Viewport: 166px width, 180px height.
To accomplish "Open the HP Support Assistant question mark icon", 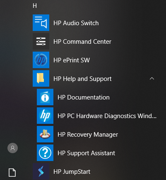I will tap(45, 153).
